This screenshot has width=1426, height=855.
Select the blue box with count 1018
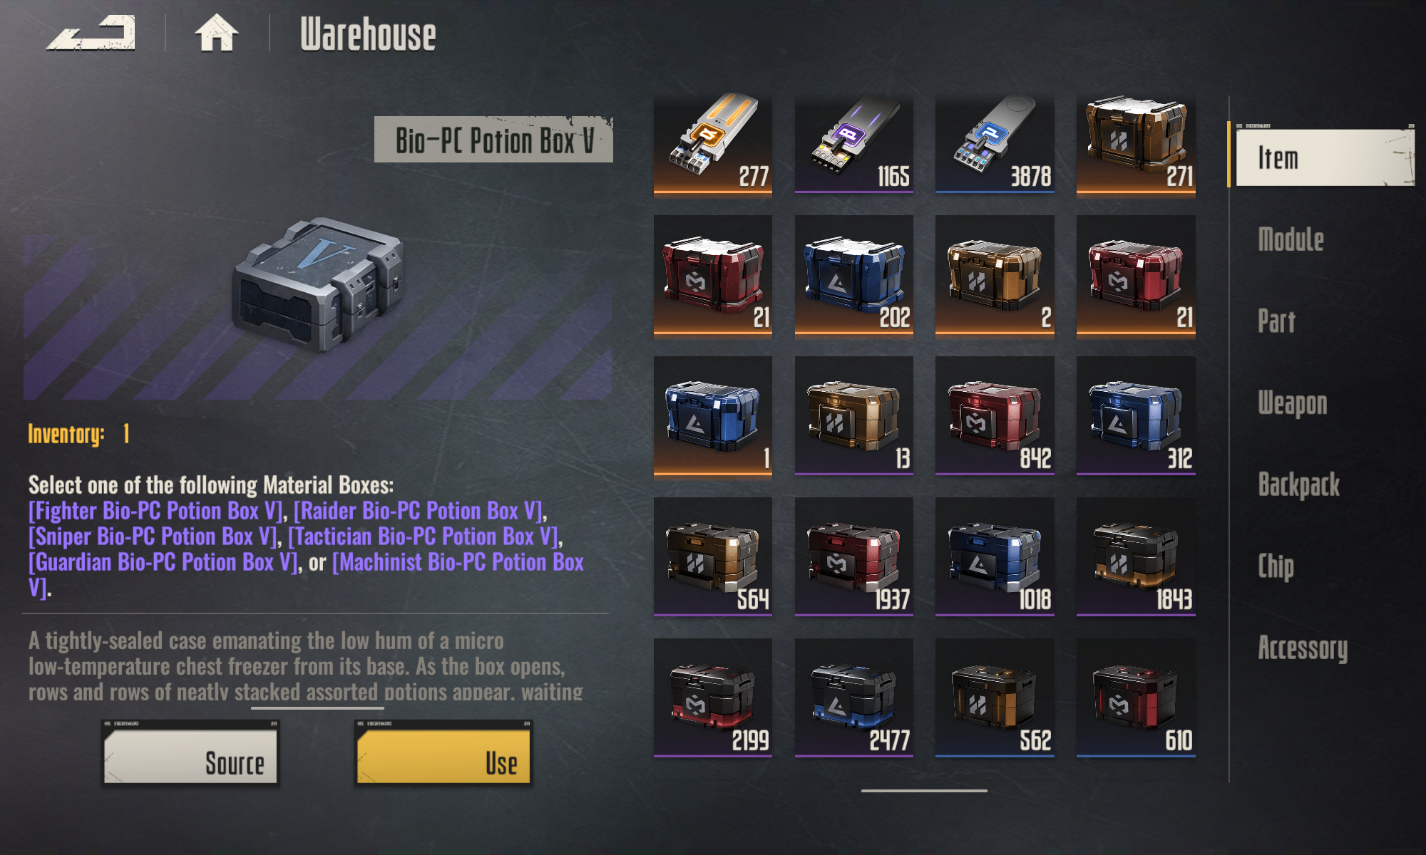pos(995,557)
